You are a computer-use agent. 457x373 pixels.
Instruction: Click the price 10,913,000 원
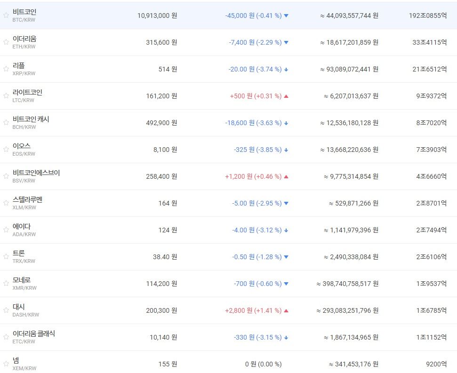point(157,16)
